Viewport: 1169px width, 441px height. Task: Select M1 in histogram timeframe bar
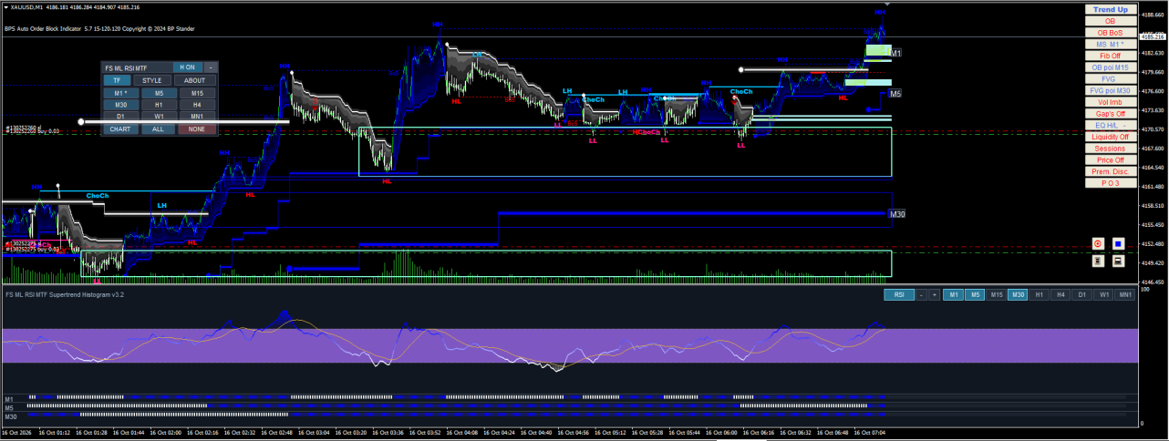(x=954, y=295)
